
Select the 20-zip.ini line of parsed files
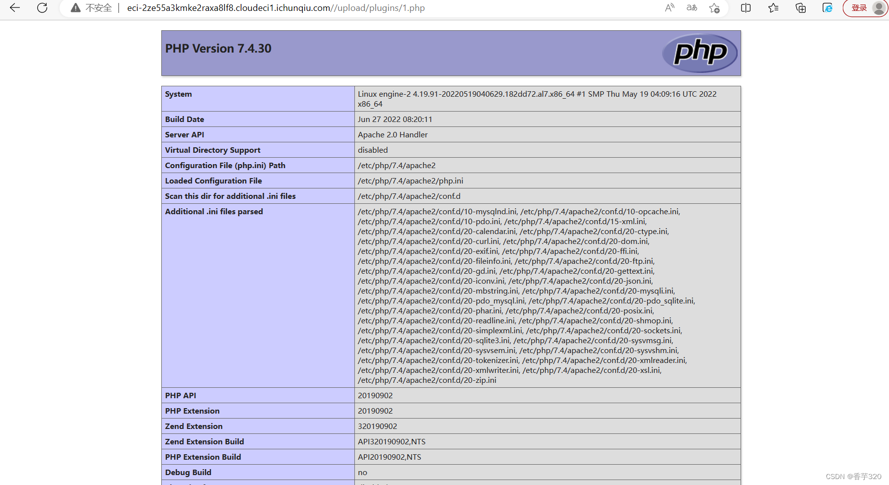tap(427, 380)
